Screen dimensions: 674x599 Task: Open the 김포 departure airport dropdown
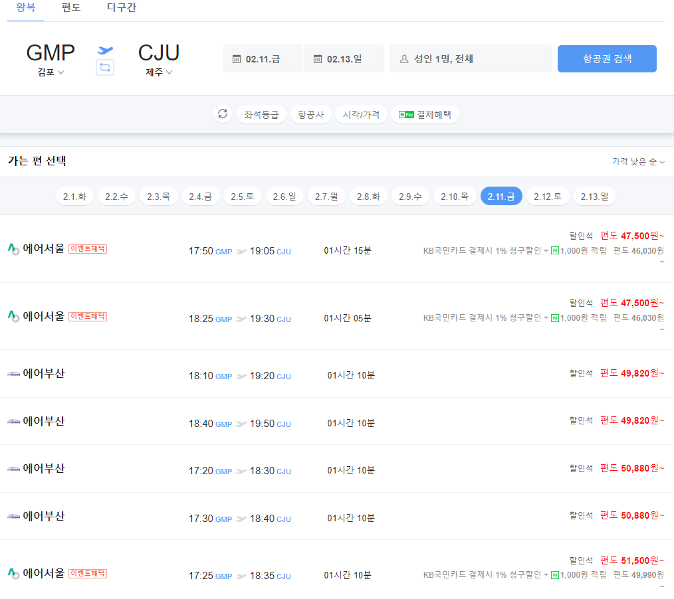(51, 72)
